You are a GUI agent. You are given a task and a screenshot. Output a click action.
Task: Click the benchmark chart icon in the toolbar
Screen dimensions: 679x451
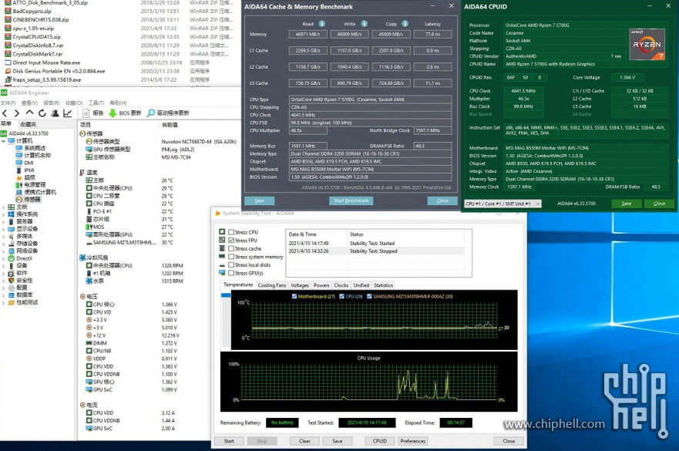pos(66,112)
